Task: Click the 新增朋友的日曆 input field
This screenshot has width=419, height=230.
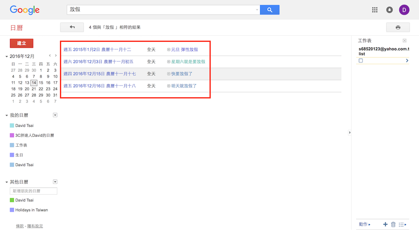Action: (x=34, y=191)
